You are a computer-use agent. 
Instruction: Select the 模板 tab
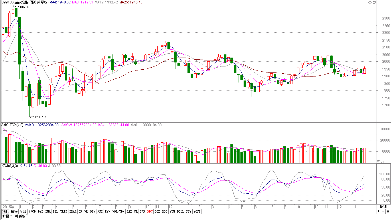[x=14, y=211]
